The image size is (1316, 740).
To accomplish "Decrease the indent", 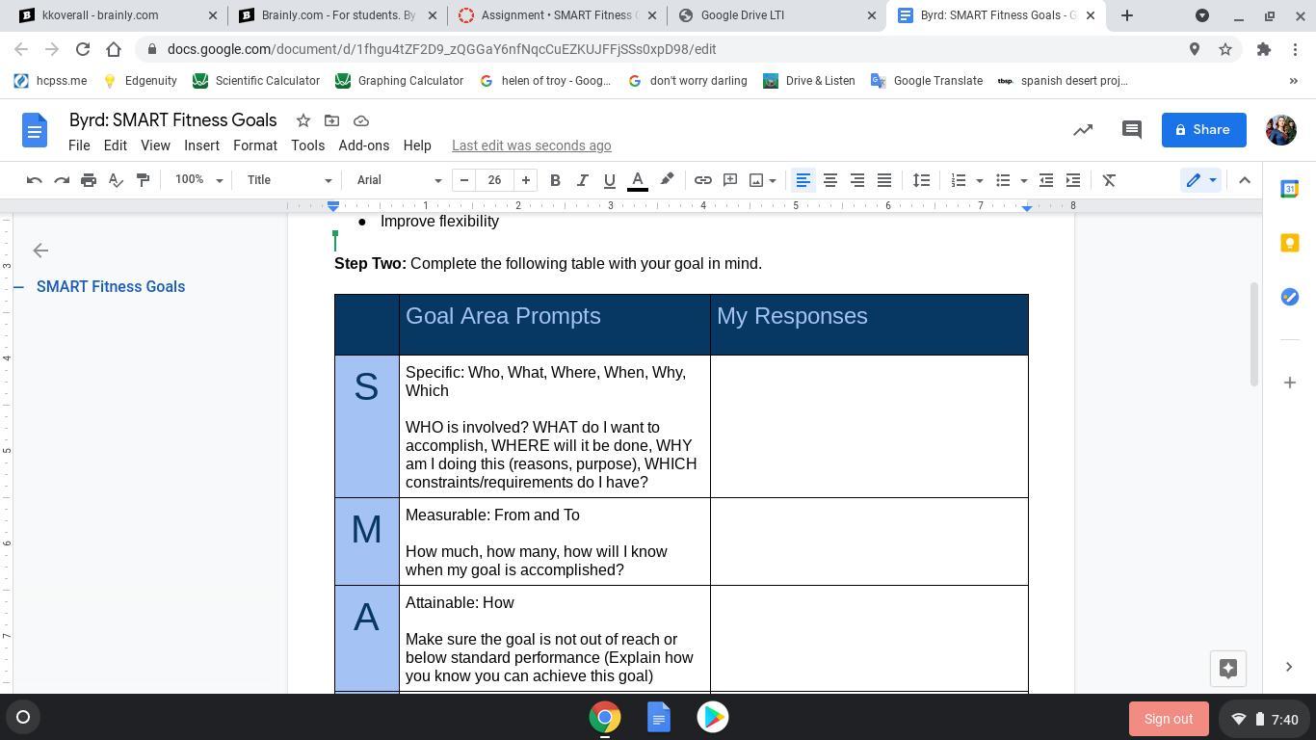I will [1046, 180].
